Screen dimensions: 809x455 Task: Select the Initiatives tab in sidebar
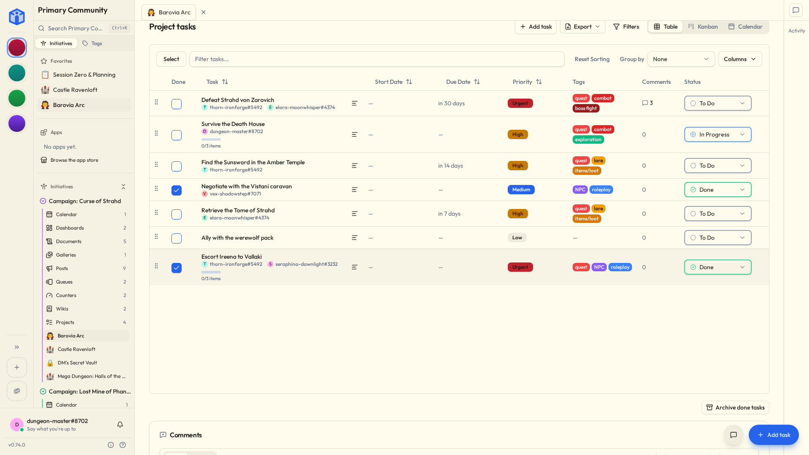tap(56, 43)
